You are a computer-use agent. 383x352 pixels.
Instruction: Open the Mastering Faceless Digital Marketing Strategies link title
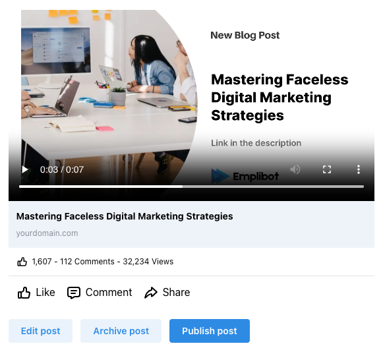click(x=125, y=216)
